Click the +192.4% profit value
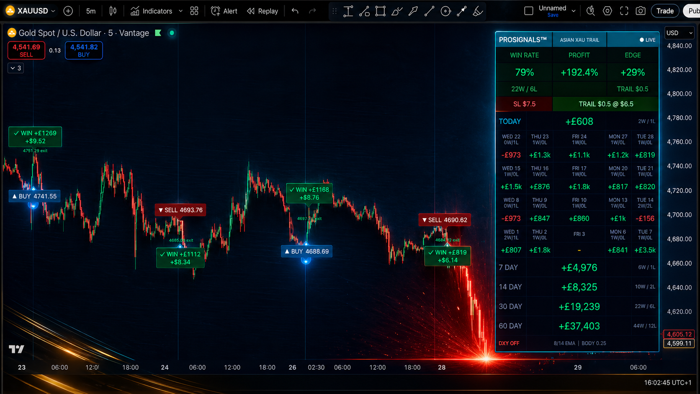 (579, 72)
